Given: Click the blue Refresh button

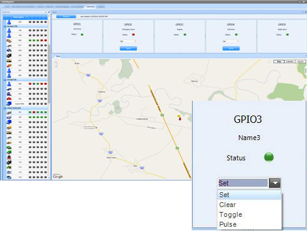Looking at the screenshot, I should pyautogui.click(x=66, y=17).
